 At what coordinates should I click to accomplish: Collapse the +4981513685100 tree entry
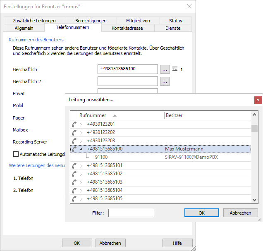coord(81,149)
